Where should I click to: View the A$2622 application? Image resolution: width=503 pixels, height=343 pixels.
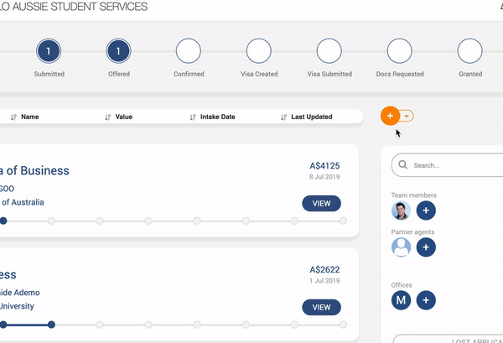[x=321, y=307]
